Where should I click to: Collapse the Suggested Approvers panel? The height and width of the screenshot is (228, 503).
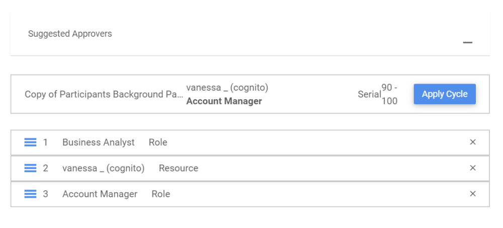point(468,43)
